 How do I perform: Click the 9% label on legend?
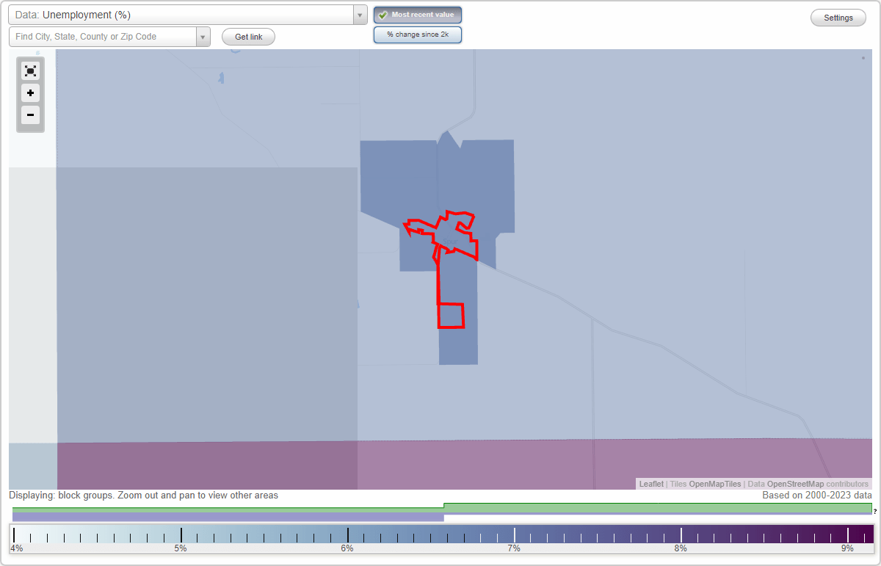[x=847, y=548]
